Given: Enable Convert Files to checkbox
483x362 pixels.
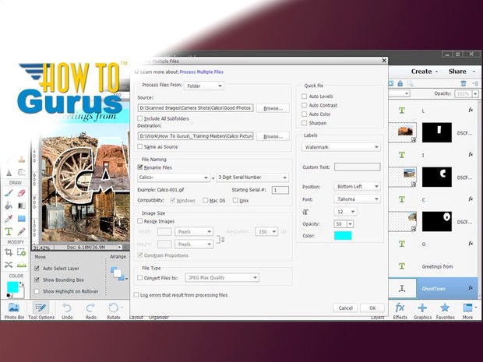Looking at the screenshot, I should coord(140,278).
